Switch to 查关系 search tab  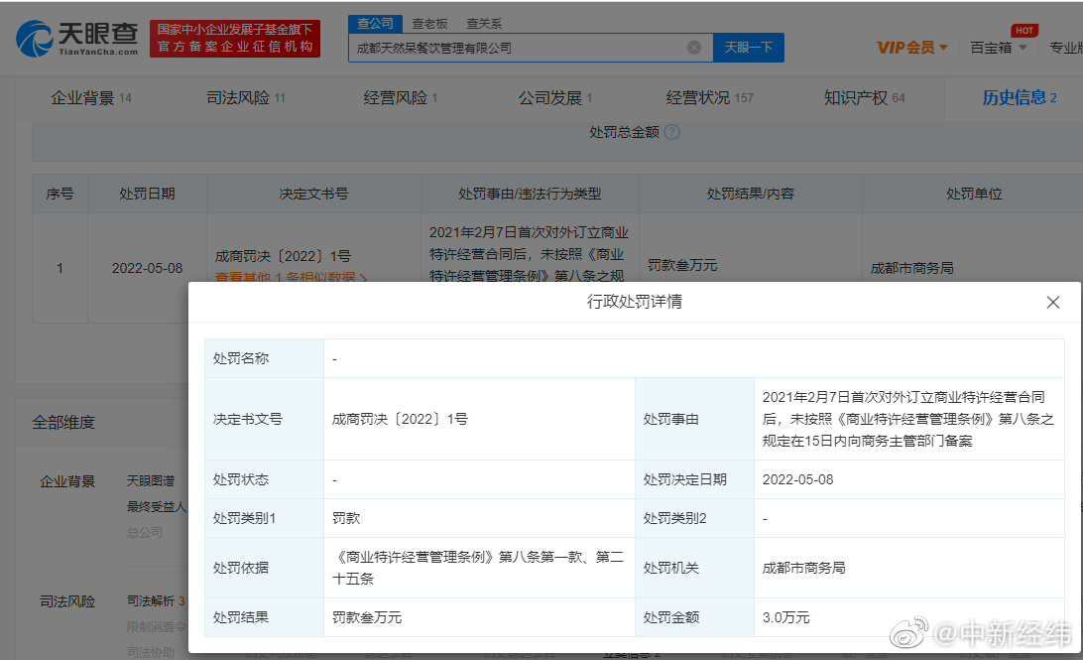tap(484, 24)
